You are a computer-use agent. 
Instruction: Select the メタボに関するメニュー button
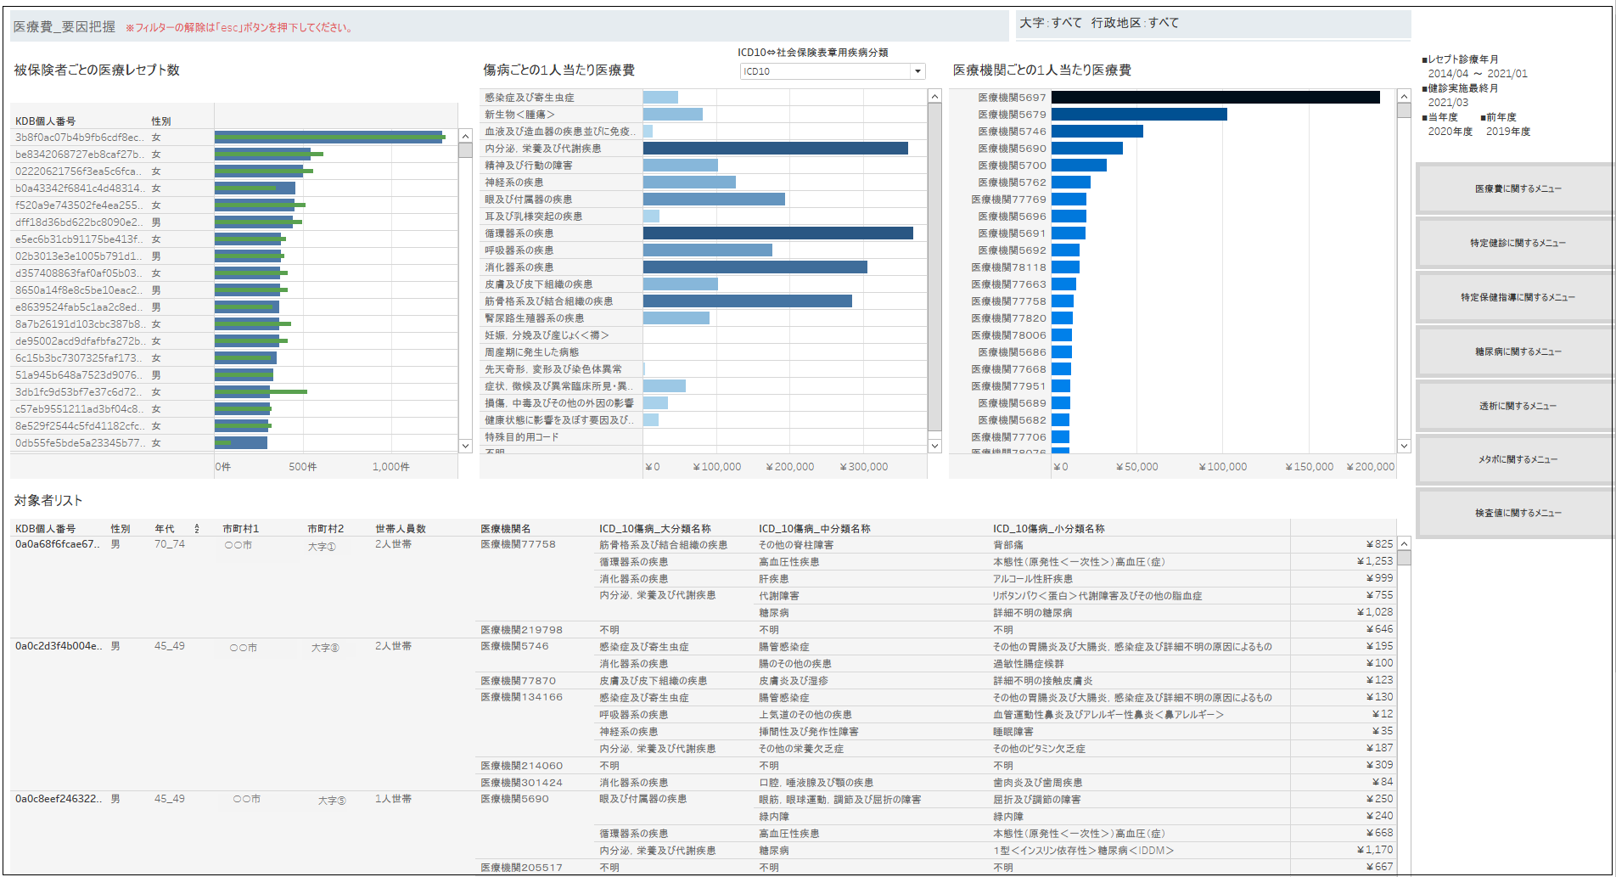coord(1518,459)
